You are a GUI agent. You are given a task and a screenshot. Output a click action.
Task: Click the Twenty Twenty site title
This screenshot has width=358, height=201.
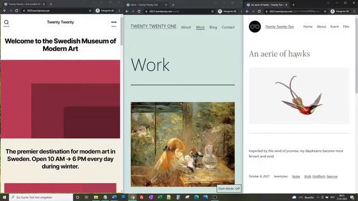(60, 22)
